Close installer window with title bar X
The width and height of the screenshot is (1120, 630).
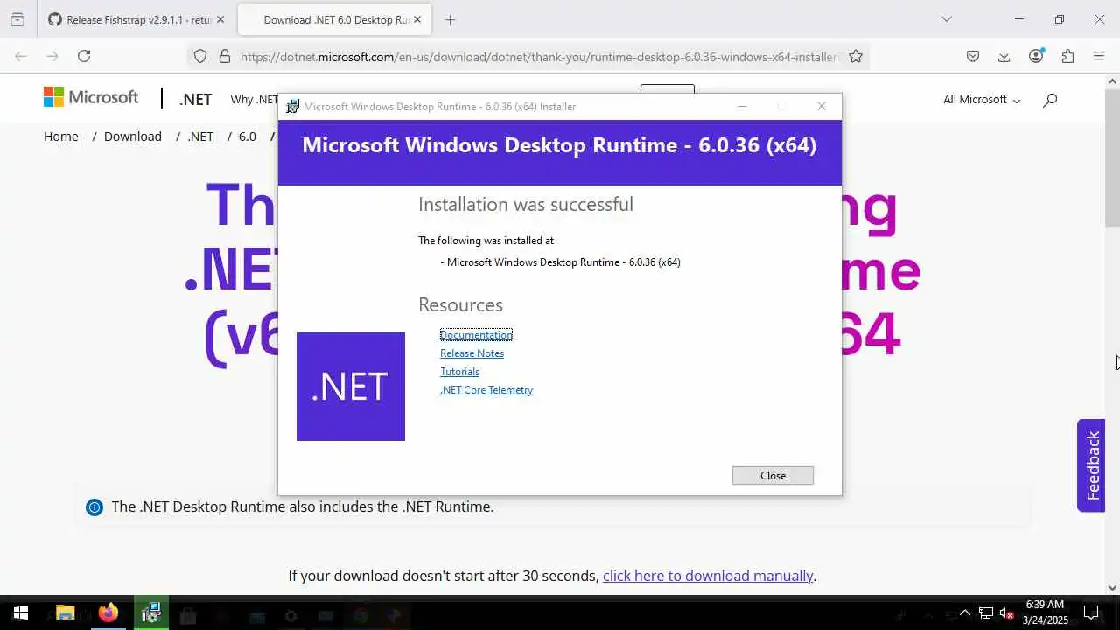pyautogui.click(x=821, y=106)
